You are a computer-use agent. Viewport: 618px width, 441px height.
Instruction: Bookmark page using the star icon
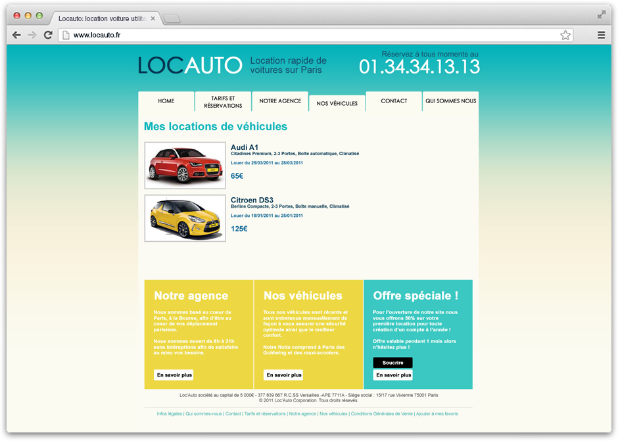(x=565, y=35)
